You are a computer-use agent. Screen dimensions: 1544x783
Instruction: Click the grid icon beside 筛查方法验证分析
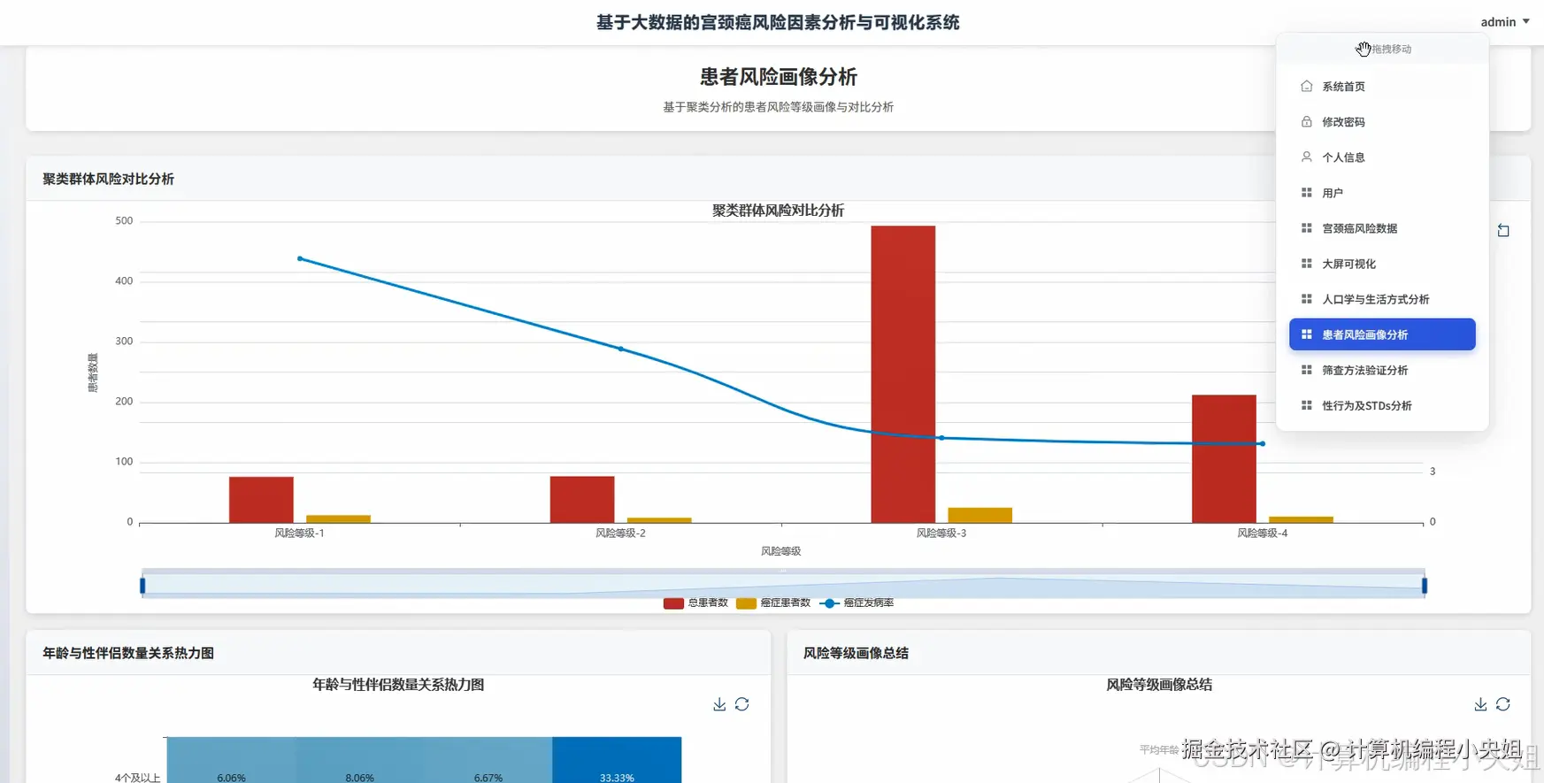click(1306, 370)
